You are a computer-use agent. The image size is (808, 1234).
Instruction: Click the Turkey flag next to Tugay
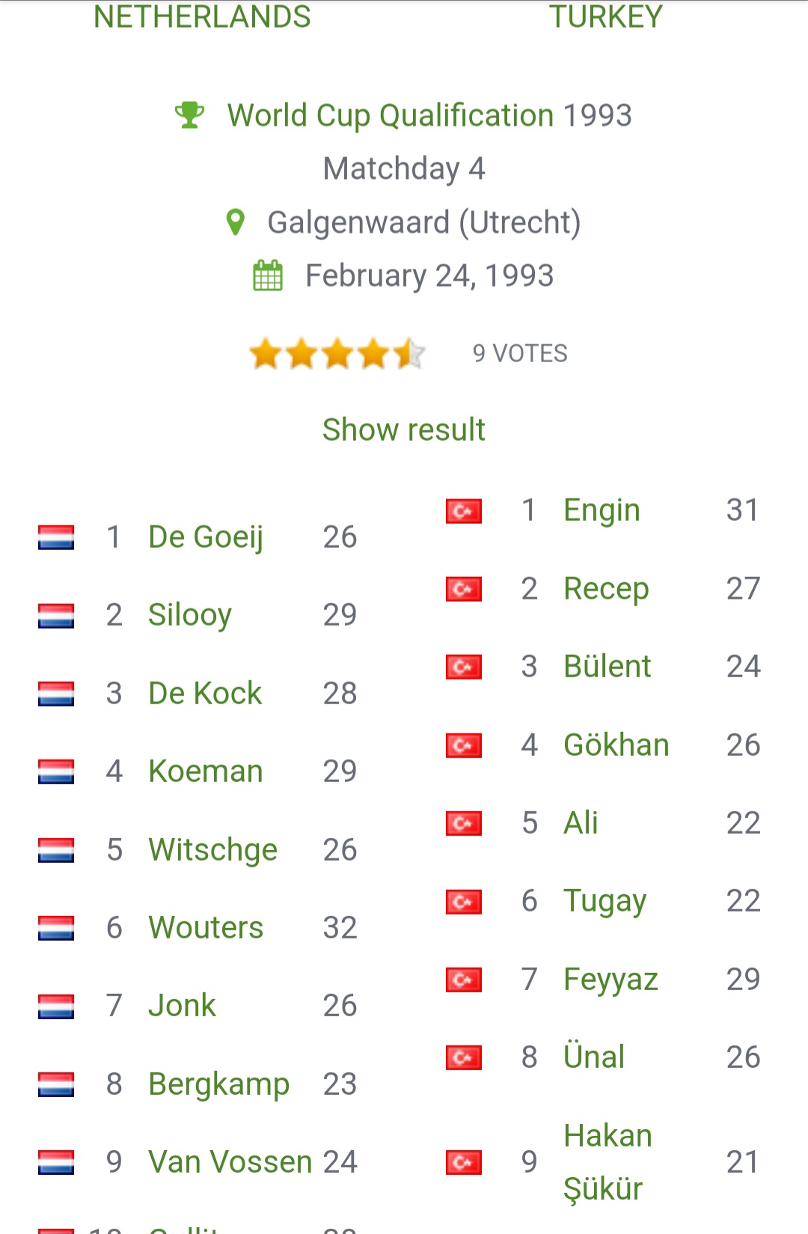click(x=464, y=902)
